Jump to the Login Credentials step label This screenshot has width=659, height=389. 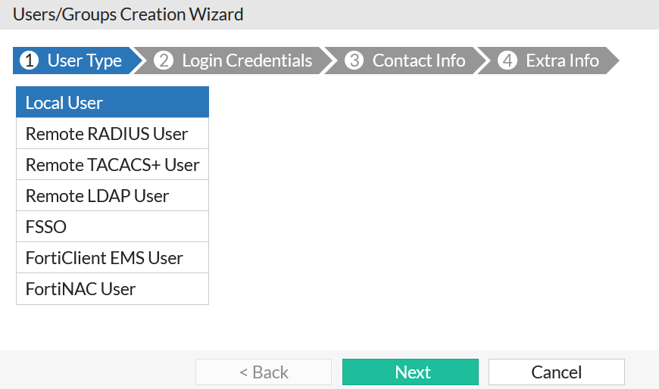tap(247, 61)
